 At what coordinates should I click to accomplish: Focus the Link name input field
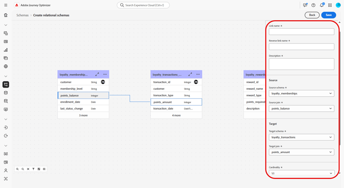(301, 32)
